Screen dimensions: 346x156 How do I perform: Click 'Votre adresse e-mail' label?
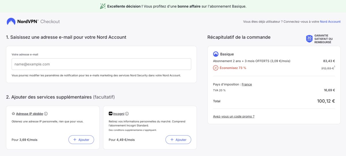(x=25, y=54)
